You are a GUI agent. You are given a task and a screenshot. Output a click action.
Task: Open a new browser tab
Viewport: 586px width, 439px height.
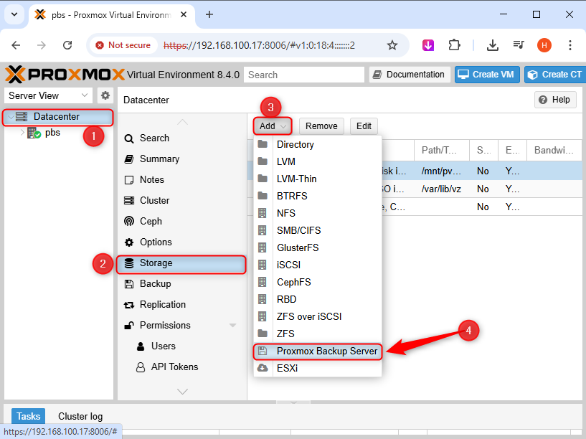coord(209,14)
